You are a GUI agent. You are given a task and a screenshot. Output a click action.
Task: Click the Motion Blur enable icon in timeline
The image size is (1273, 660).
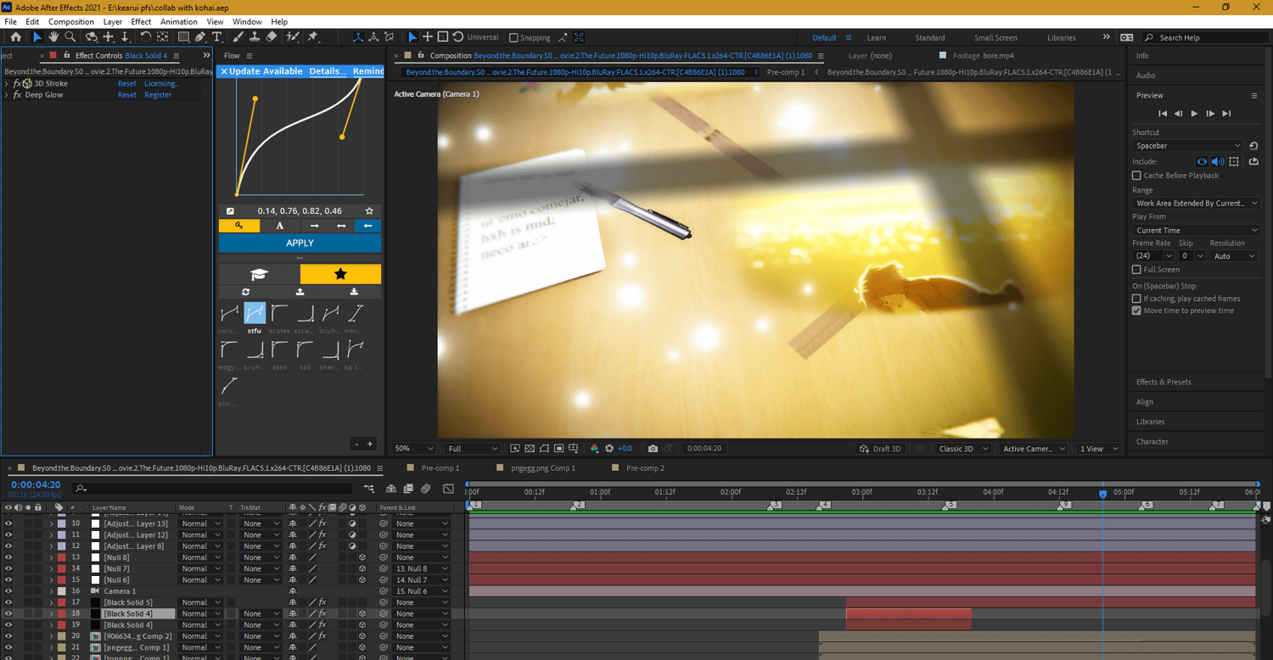pos(425,489)
